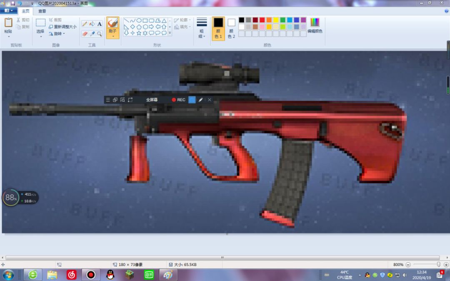Open Paint help question mark icon
The width and height of the screenshot is (450, 281).
446,11
